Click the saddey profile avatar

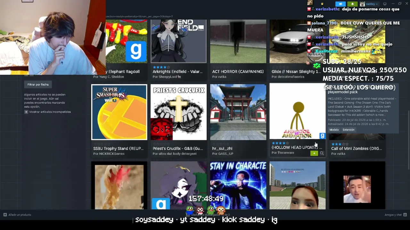click(362, 4)
